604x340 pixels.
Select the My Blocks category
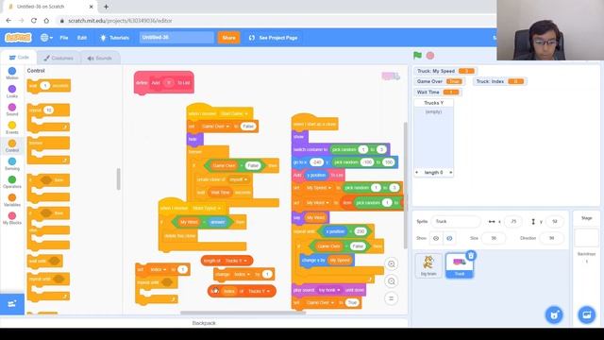point(12,218)
